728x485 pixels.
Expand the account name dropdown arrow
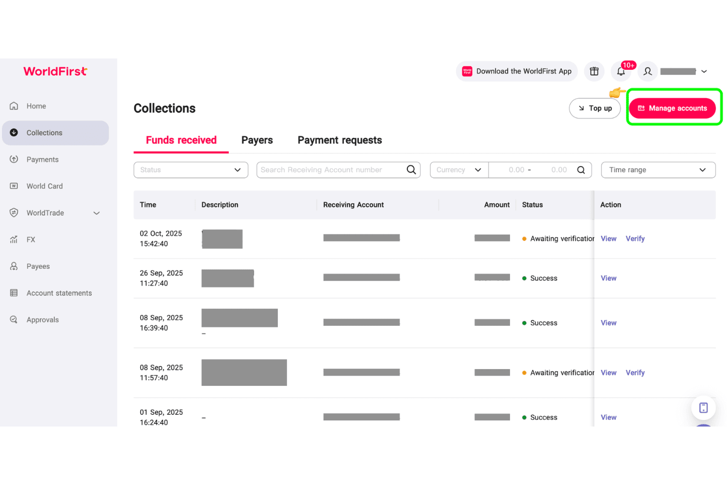704,71
